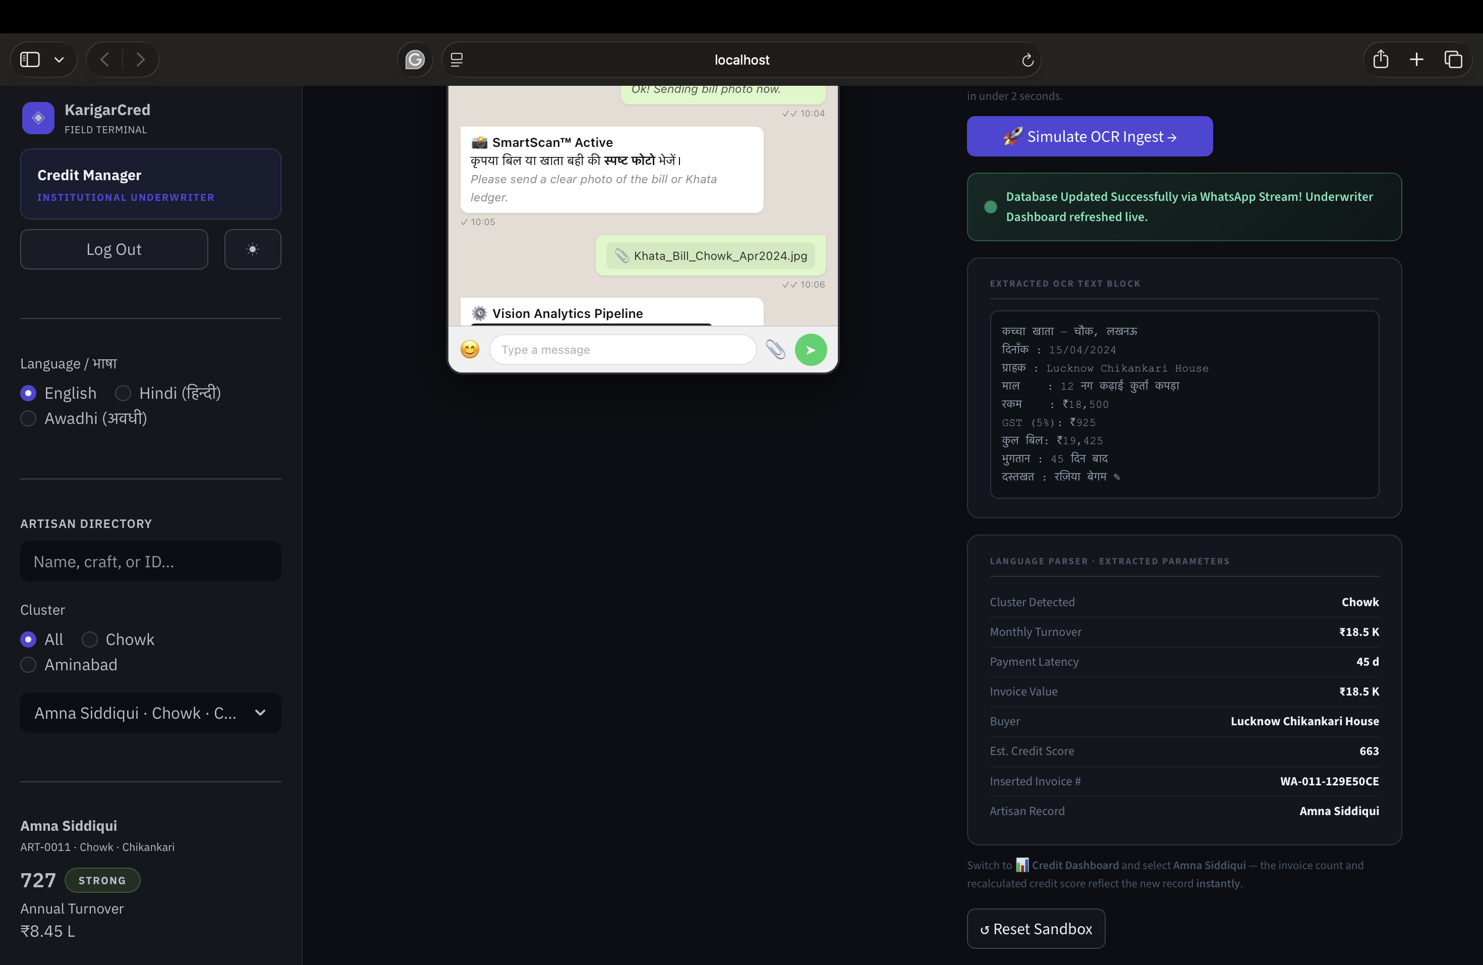1483x965 pixels.
Task: Click the localhost address bar
Action: click(x=741, y=60)
